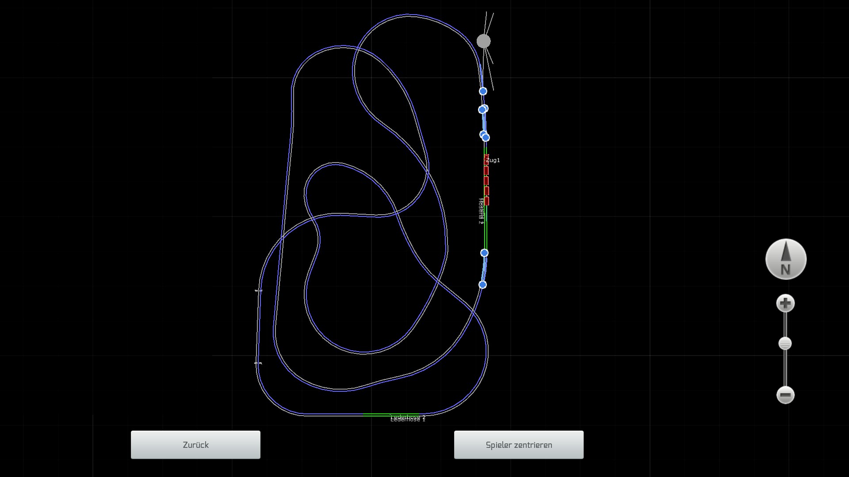
Task: Click the Lederhose station label
Action: click(x=408, y=418)
